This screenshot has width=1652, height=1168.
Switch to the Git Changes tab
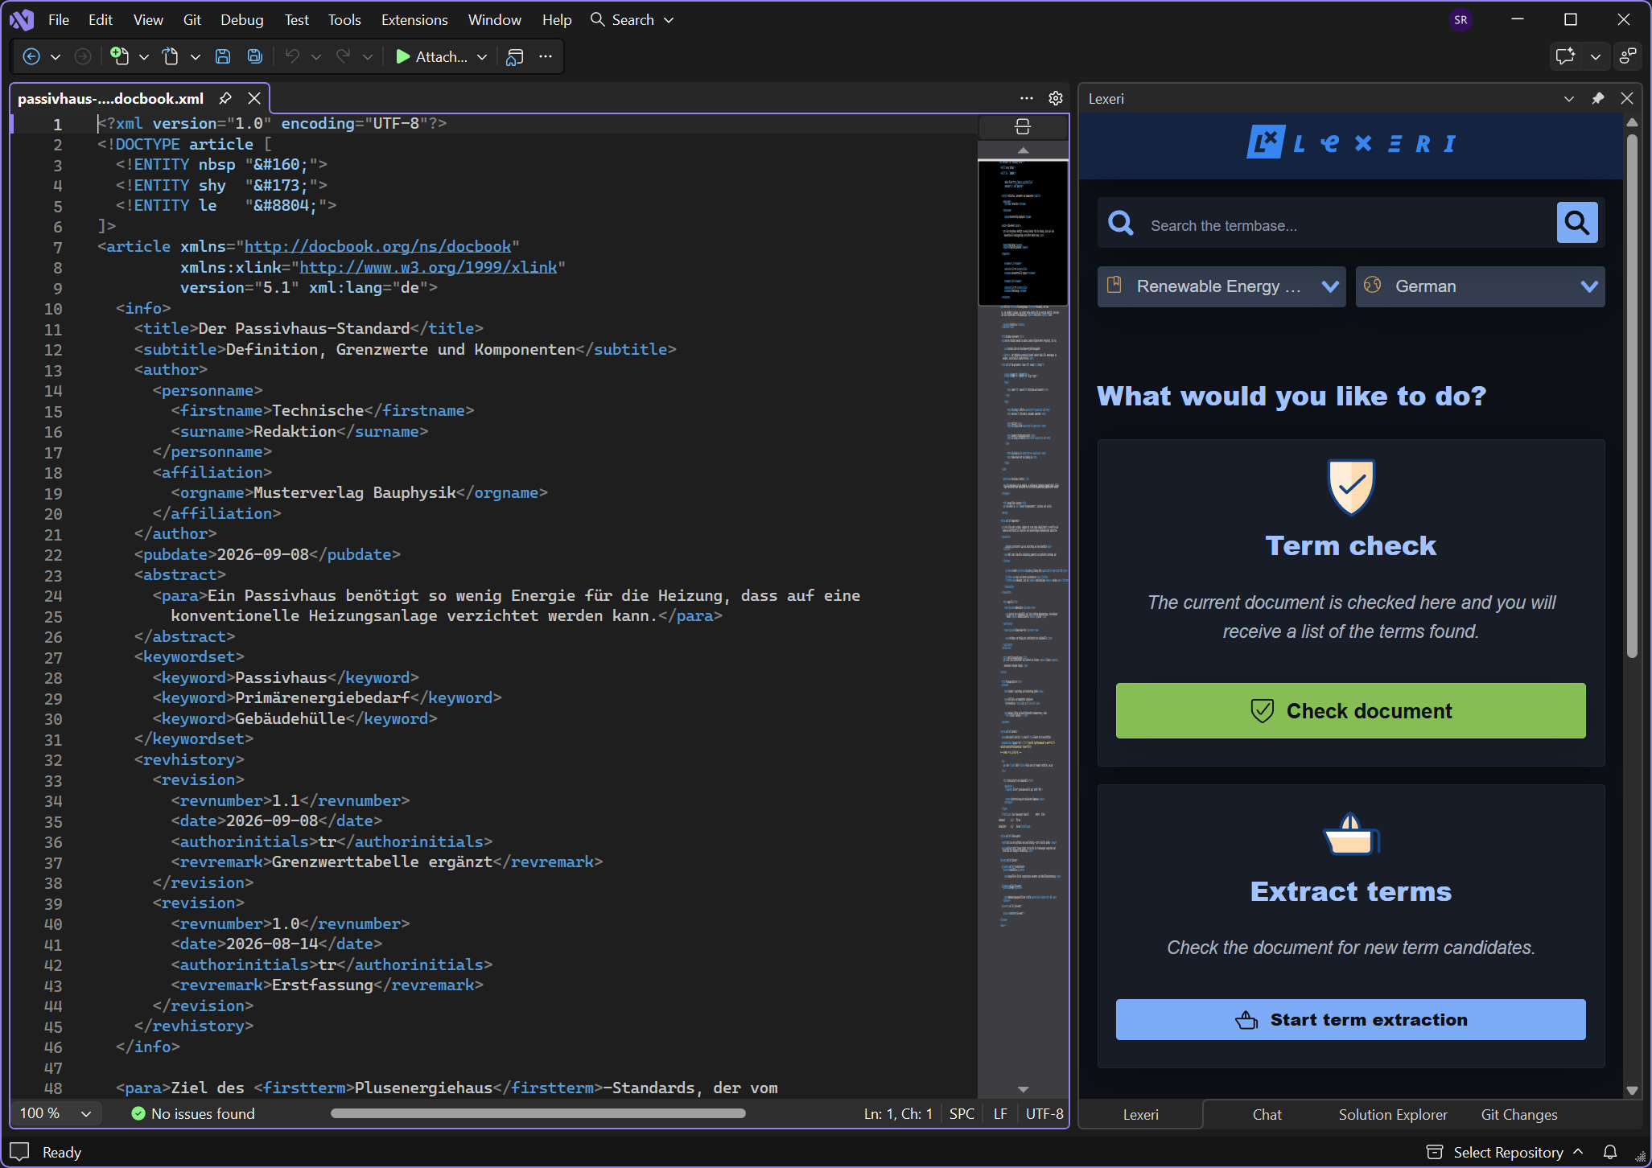[1519, 1114]
